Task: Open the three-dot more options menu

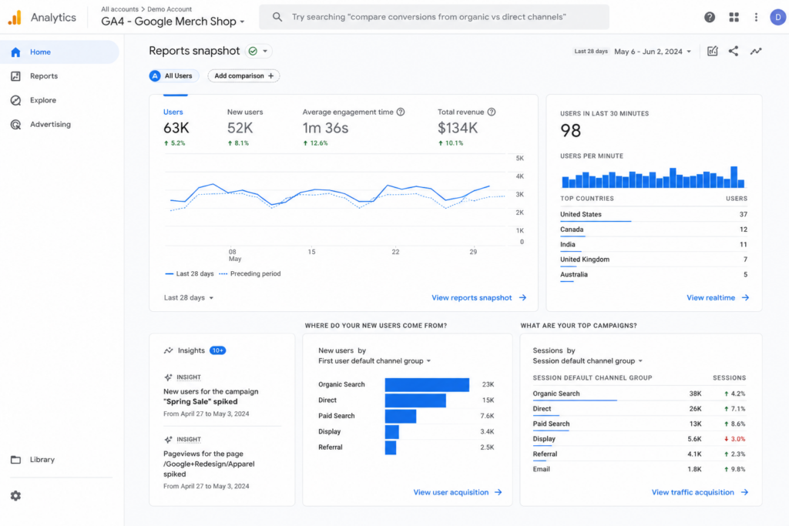Action: (756, 17)
